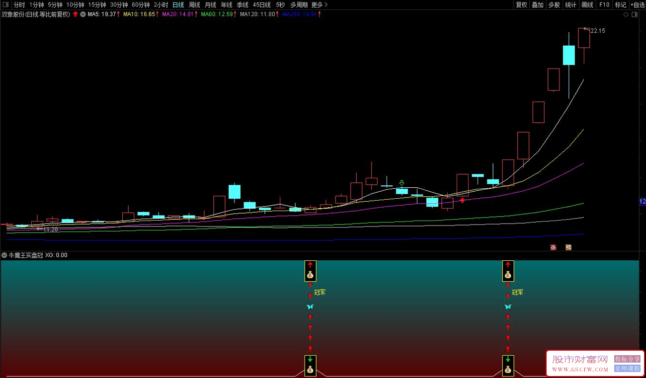The width and height of the screenshot is (646, 378).
Task: Click the 11.20 low price label
Action: [x=51, y=229]
